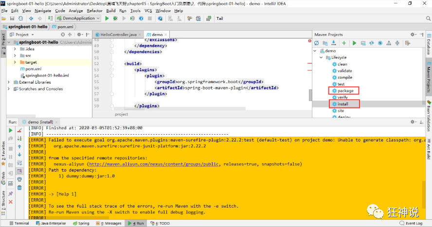Viewport: 432px width, 227px height.
Task: Download sources and documentation in Maven panel
Action: pos(334,43)
